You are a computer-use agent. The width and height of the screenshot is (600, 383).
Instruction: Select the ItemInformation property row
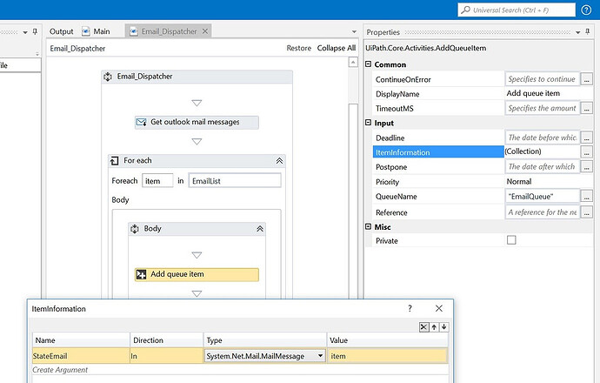tap(438, 151)
